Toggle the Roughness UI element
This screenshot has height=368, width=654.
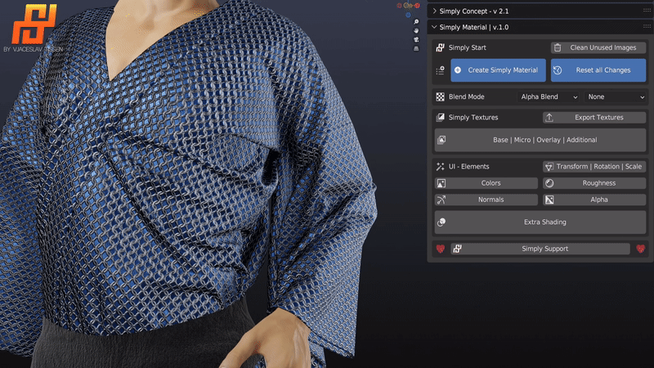click(594, 183)
